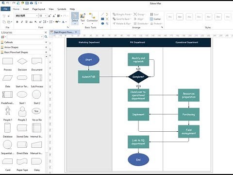Image resolution: width=233 pixels, height=175 pixels.
Task: Click in the library search field
Action: point(25,37)
